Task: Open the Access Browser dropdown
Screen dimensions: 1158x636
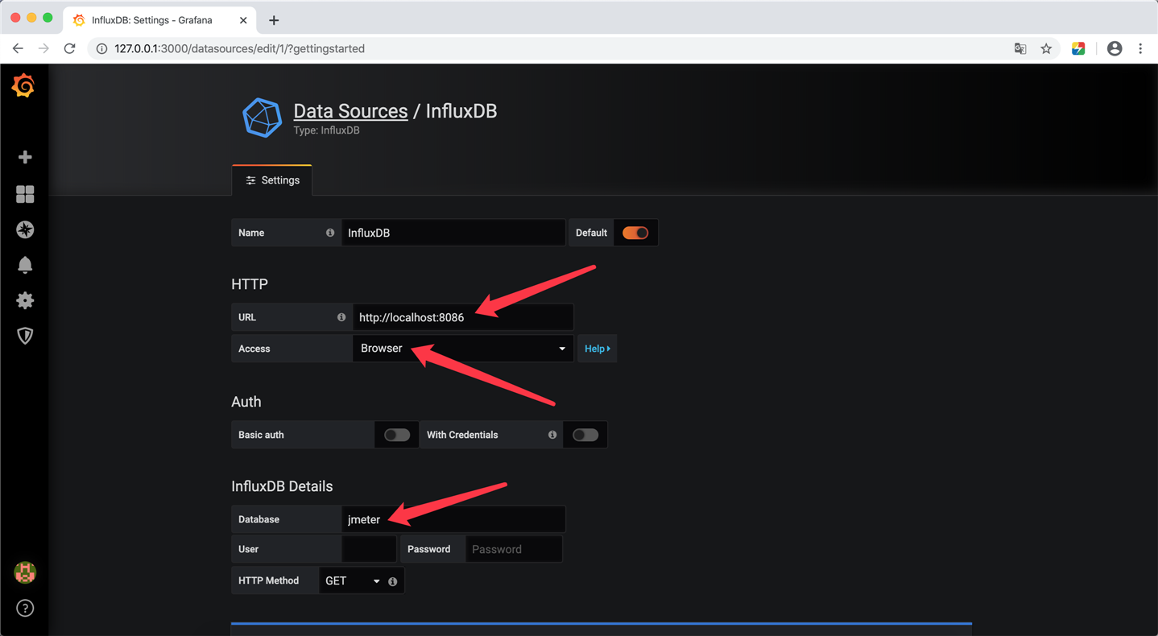Action: [x=463, y=349]
